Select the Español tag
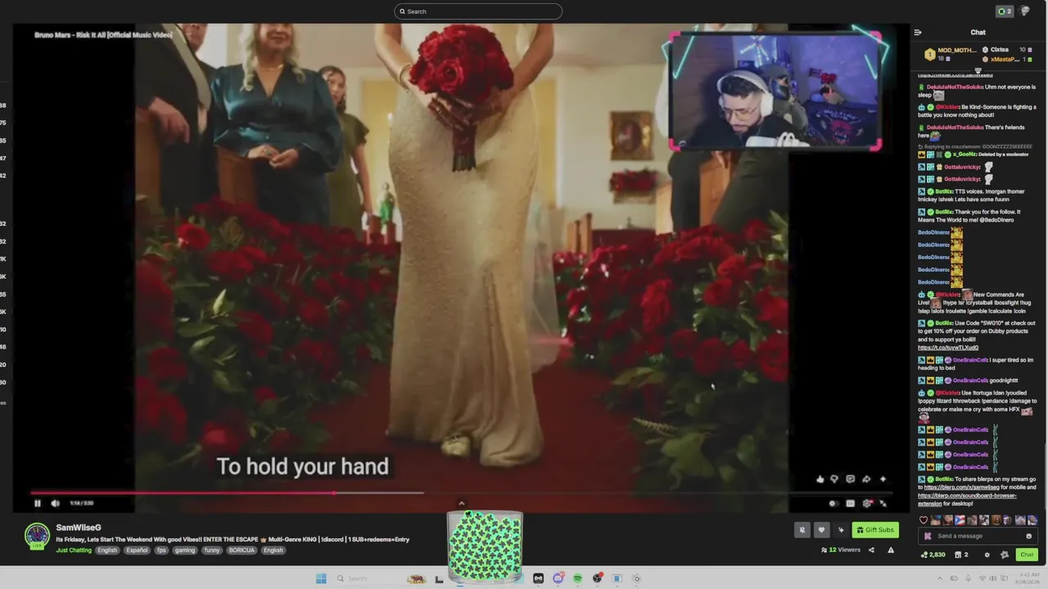This screenshot has width=1048, height=589. (x=137, y=551)
